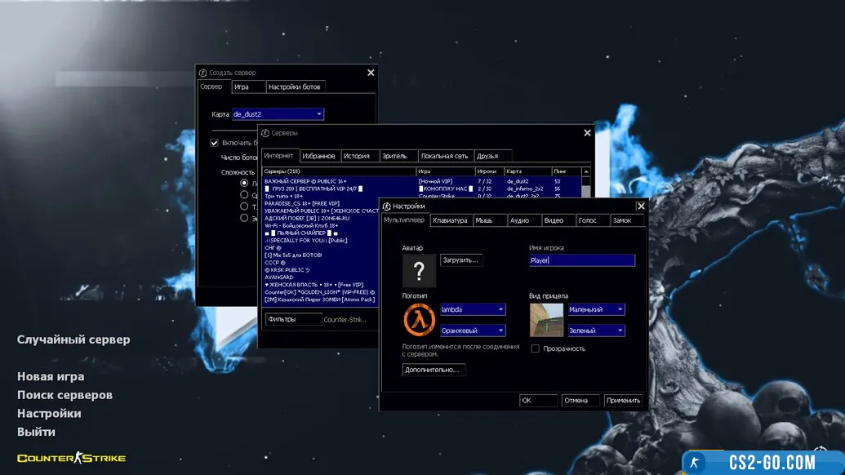
Task: Close the Настройки settings window
Action: pos(641,206)
